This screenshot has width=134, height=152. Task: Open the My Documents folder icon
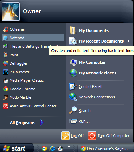point(73,30)
